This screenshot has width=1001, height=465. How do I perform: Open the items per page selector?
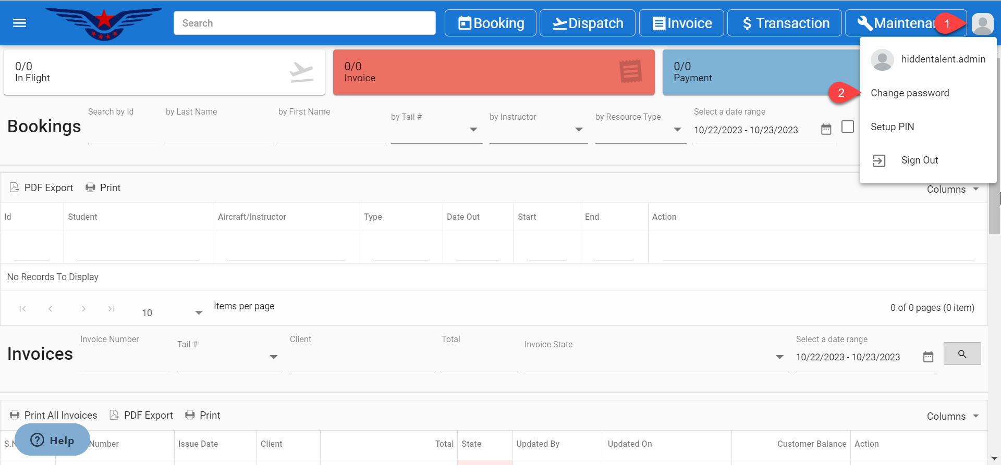coord(198,313)
